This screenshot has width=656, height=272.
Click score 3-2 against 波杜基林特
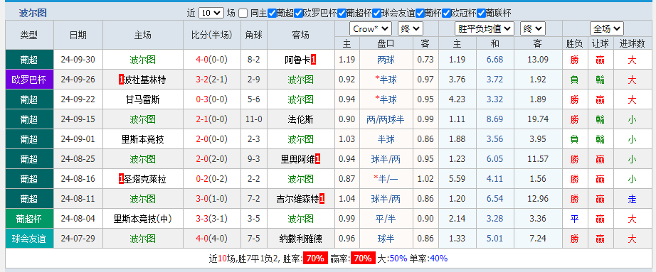point(202,80)
